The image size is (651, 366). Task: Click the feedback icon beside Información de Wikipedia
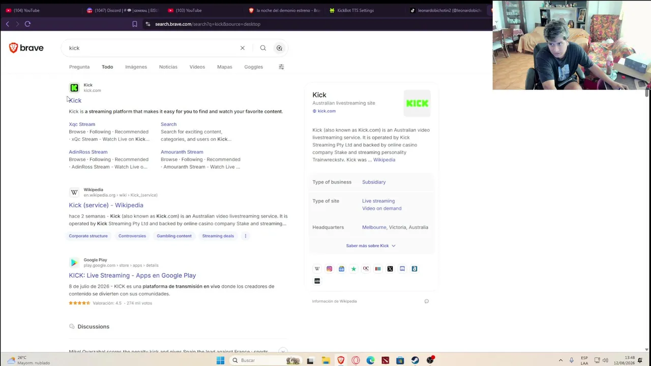point(427,301)
